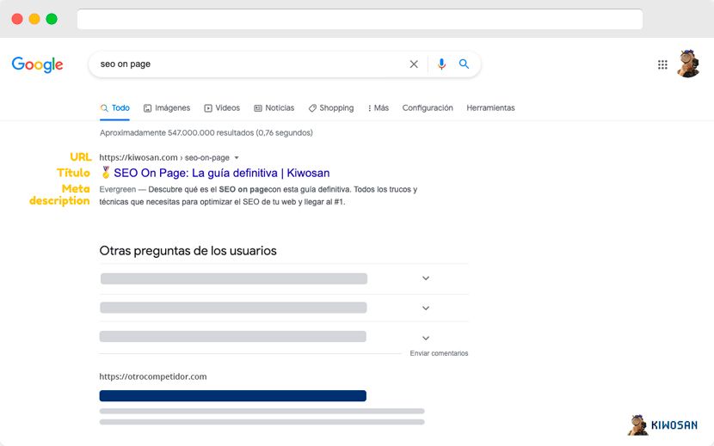Switch to the Imágenes tab
Screen dimensions: 714x446
pyautogui.click(x=167, y=108)
